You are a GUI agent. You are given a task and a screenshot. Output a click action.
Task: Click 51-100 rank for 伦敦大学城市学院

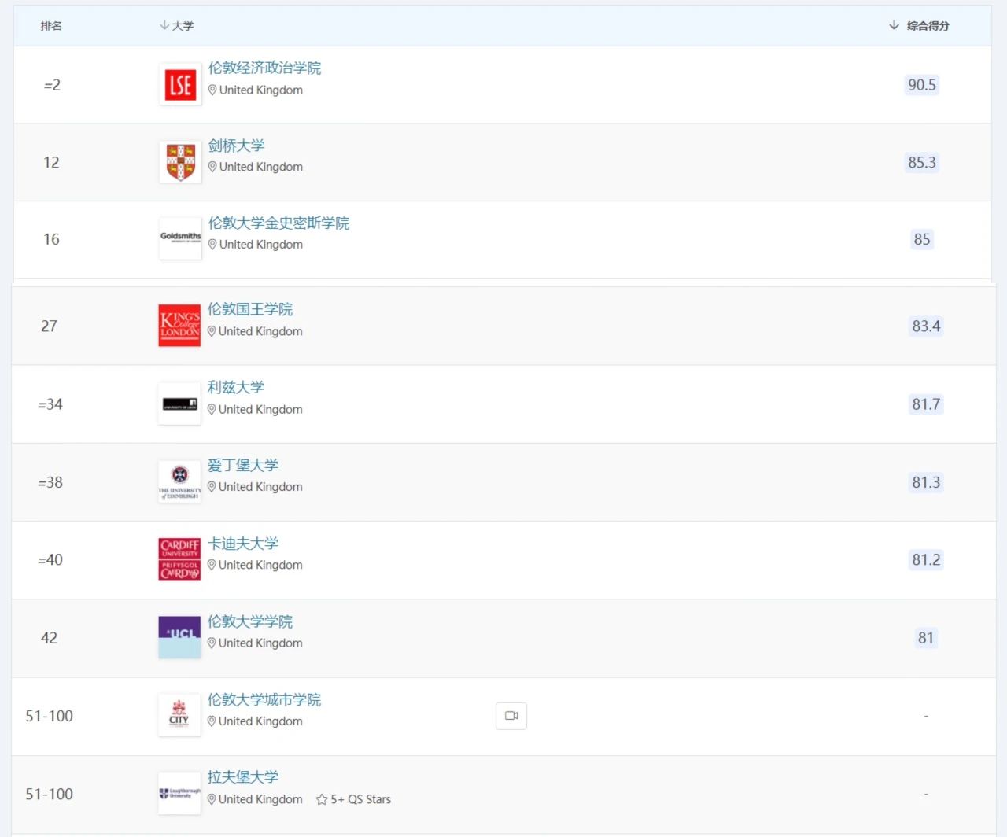(49, 716)
